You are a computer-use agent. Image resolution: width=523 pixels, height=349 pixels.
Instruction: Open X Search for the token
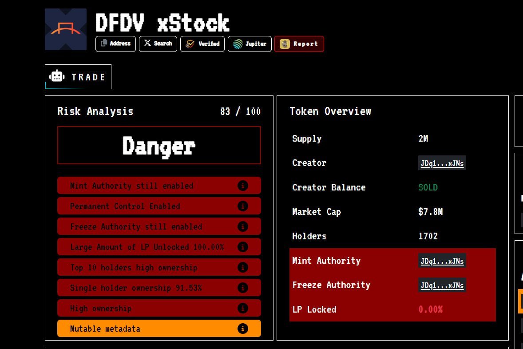click(x=158, y=44)
